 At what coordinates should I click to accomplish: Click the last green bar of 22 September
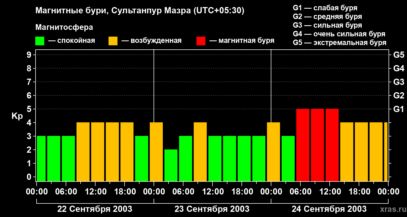[x=142, y=158]
